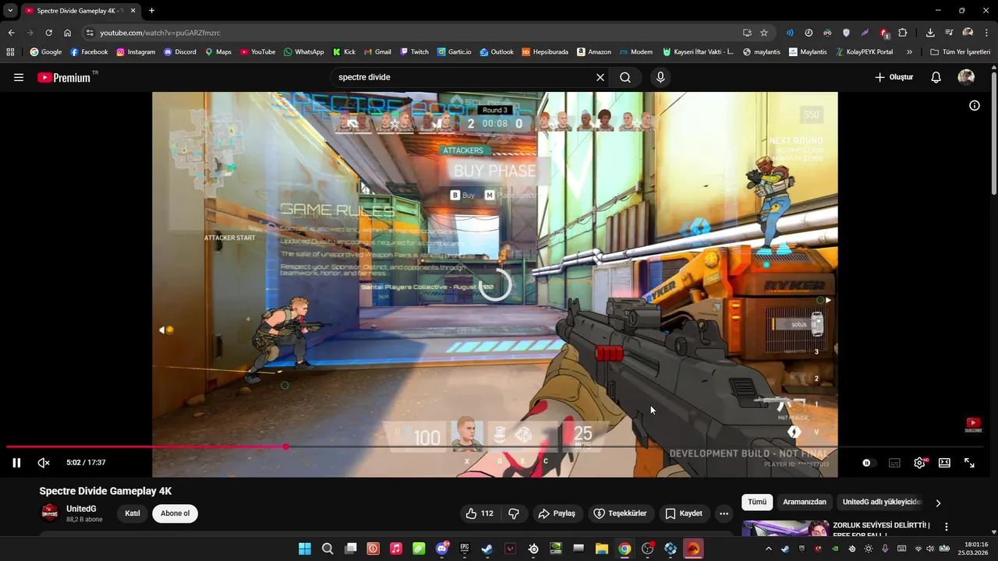Share the video with Paylaş
The height and width of the screenshot is (561, 998).
(x=557, y=513)
